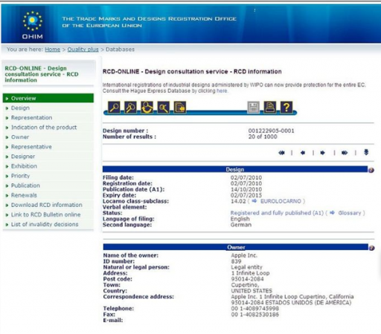Open Indication of the product entry

pos(44,127)
